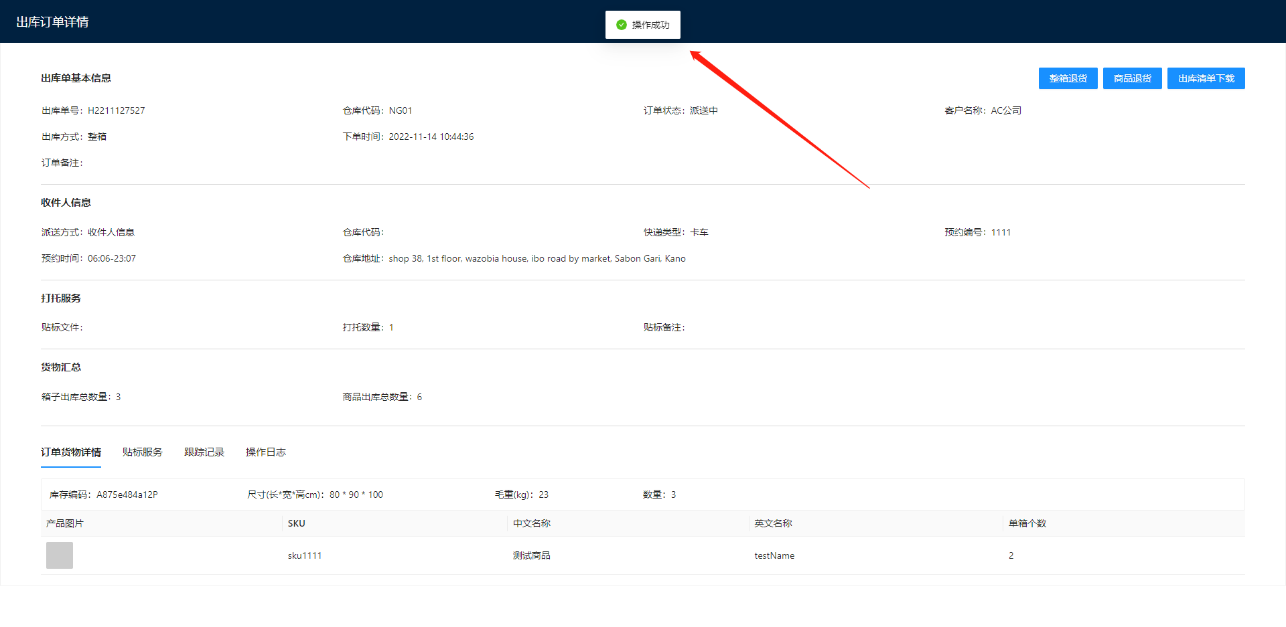This screenshot has width=1286, height=627.
Task: Open the gray product image thumbnail
Action: 60,555
